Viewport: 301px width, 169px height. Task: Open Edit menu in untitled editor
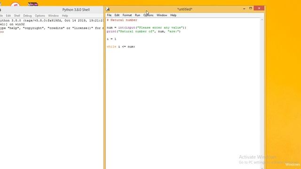(117, 15)
